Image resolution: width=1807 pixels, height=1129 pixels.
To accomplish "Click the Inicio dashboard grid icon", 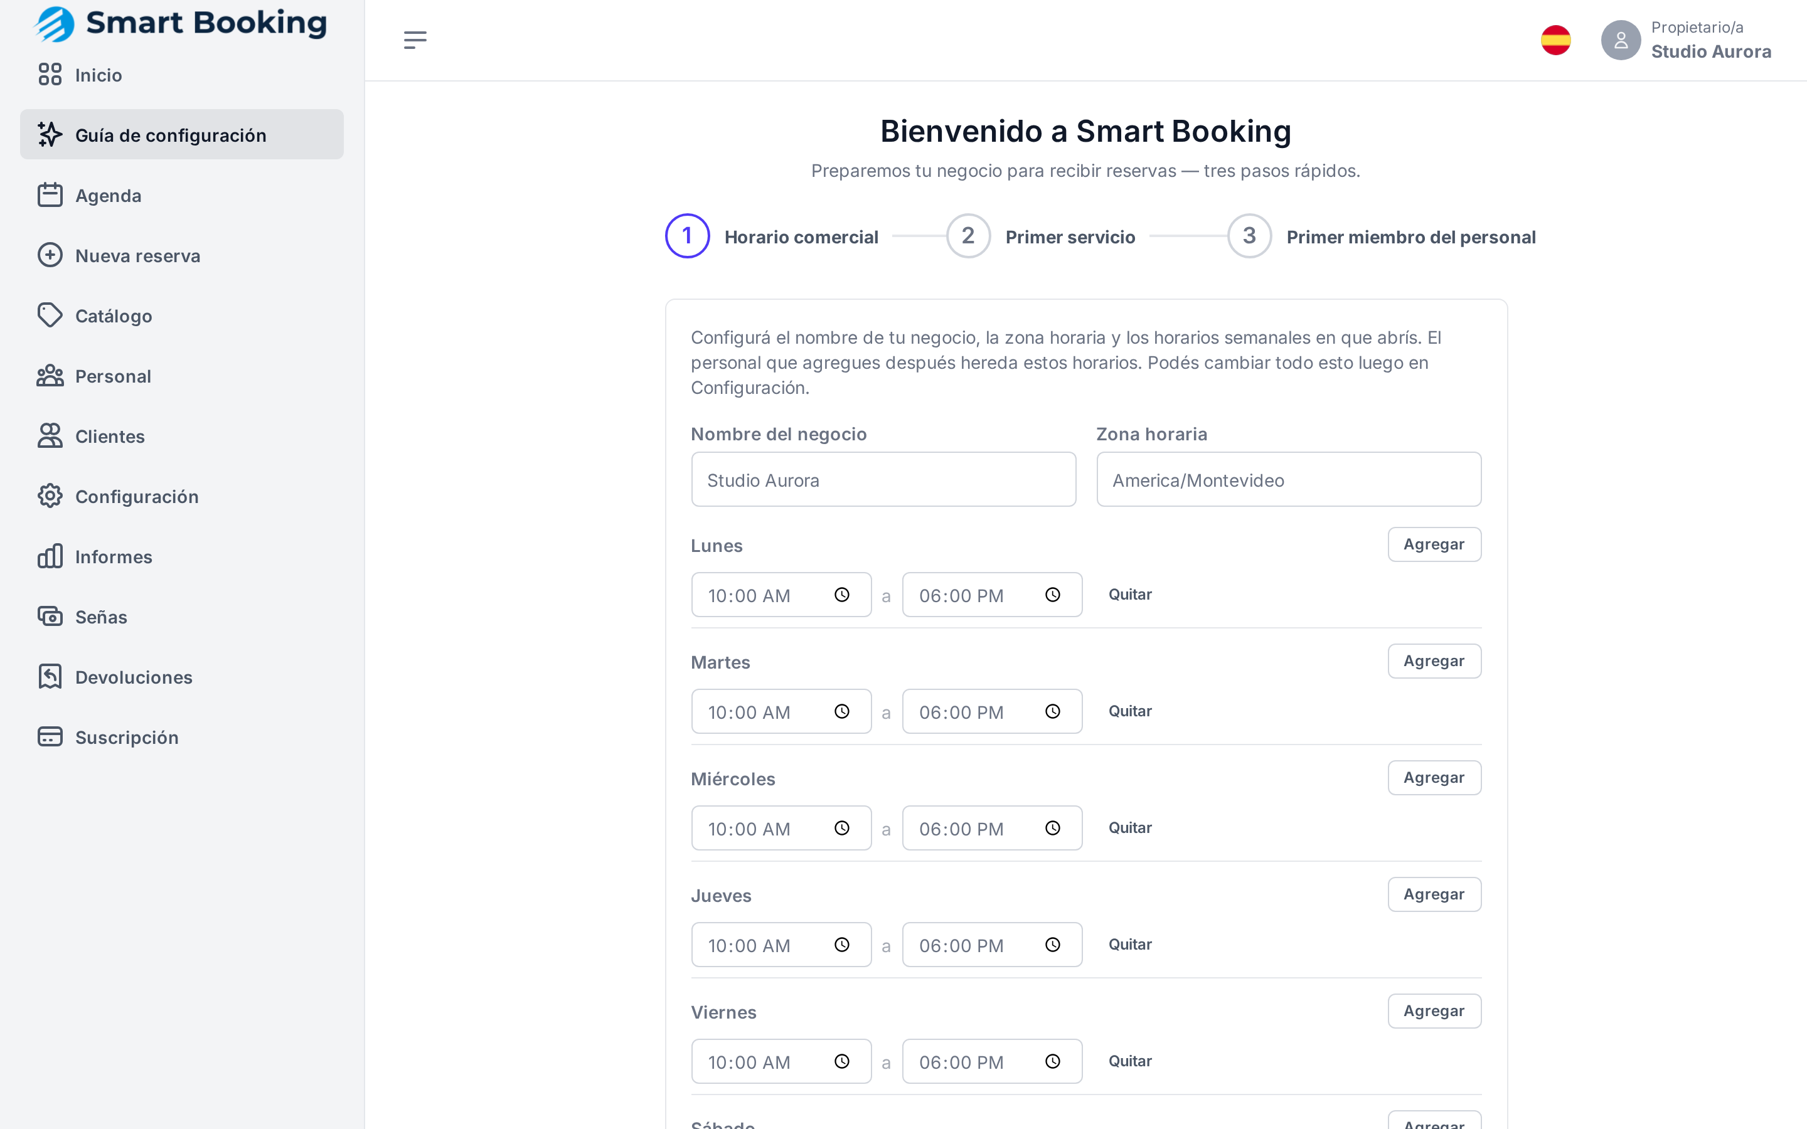I will coord(50,75).
